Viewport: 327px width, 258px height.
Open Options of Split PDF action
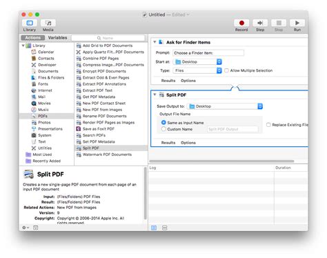188,143
